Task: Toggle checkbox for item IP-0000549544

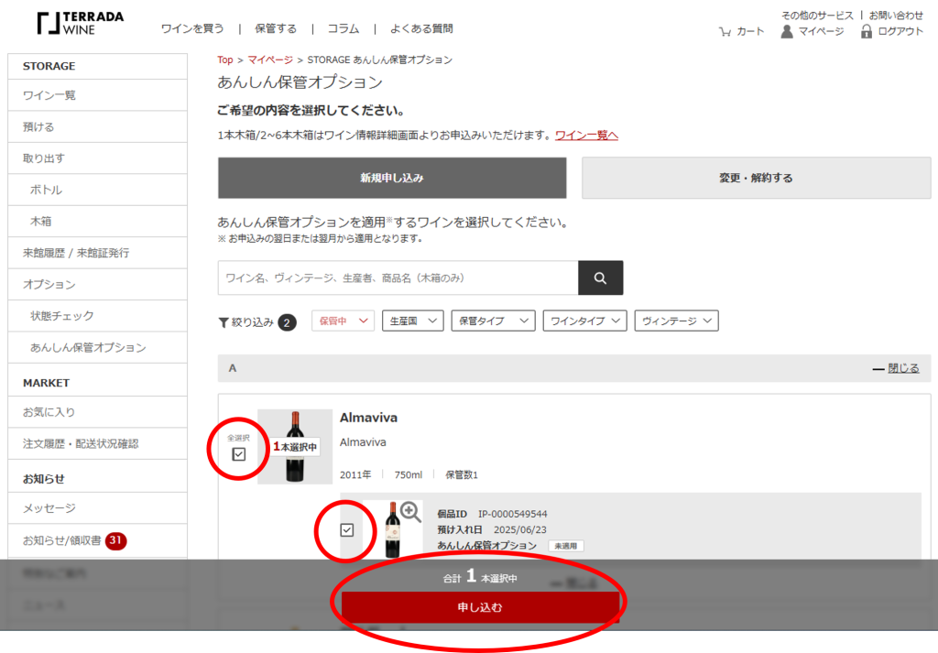Action: [347, 529]
